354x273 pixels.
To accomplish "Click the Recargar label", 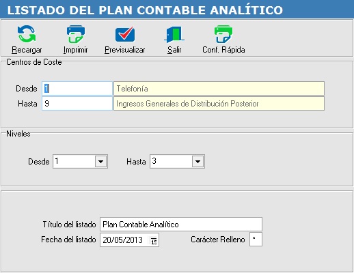I will coord(27,50).
